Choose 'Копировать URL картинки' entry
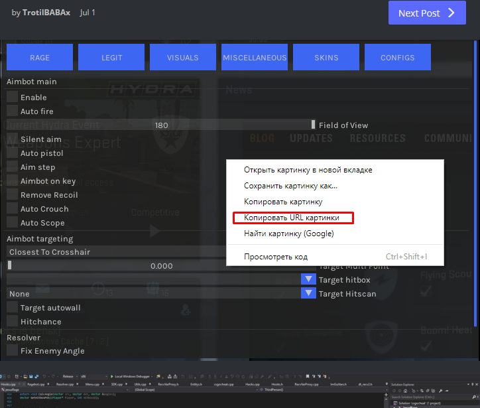The image size is (480, 408). [335, 218]
